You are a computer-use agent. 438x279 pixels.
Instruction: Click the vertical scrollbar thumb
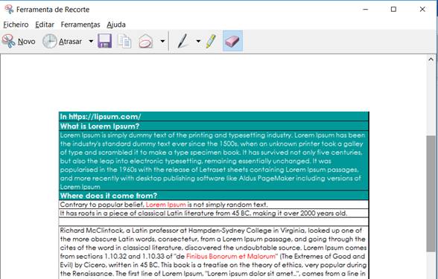(x=431, y=193)
